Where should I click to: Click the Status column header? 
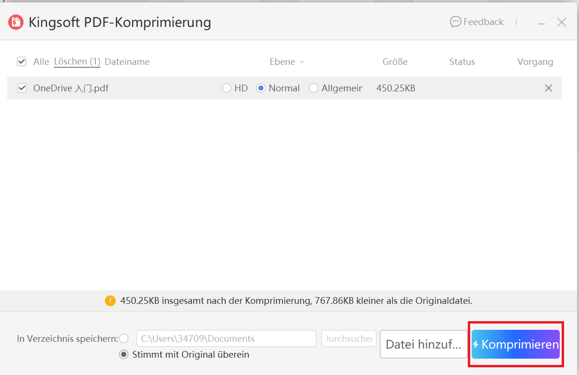pos(462,62)
